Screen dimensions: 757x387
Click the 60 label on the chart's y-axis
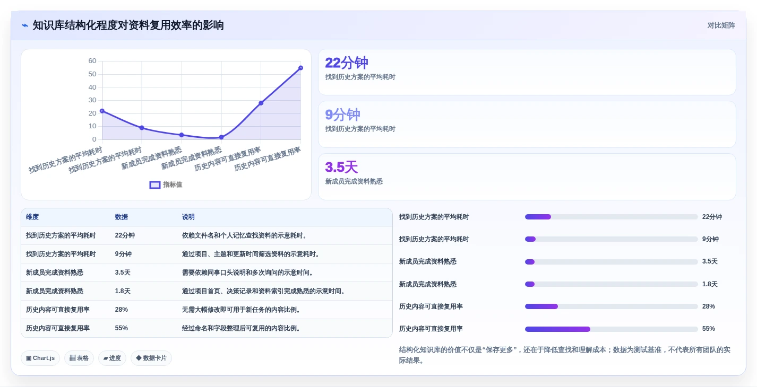coord(92,61)
